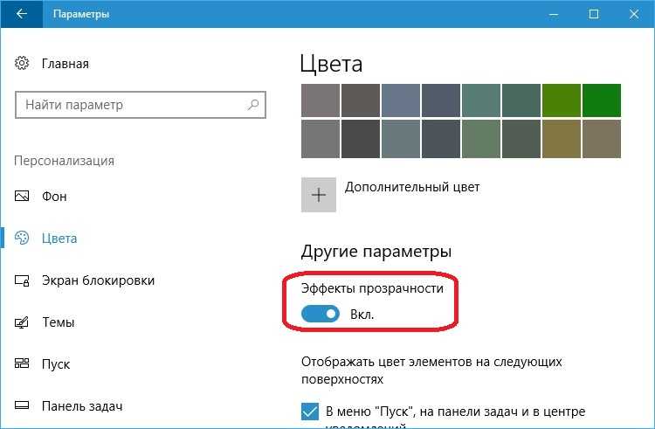Pick the second swatch in top color row

[x=361, y=100]
